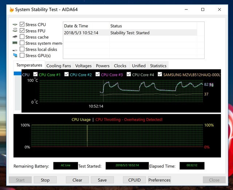Viewport: 233px width, 190px height.
Task: Open the Powers tab
Action: pyautogui.click(x=103, y=66)
